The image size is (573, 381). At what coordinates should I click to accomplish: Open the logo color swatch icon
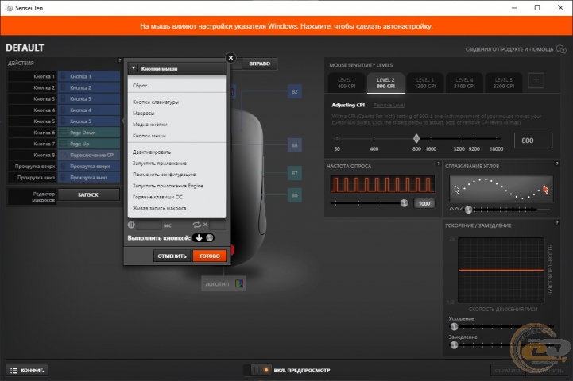point(239,283)
